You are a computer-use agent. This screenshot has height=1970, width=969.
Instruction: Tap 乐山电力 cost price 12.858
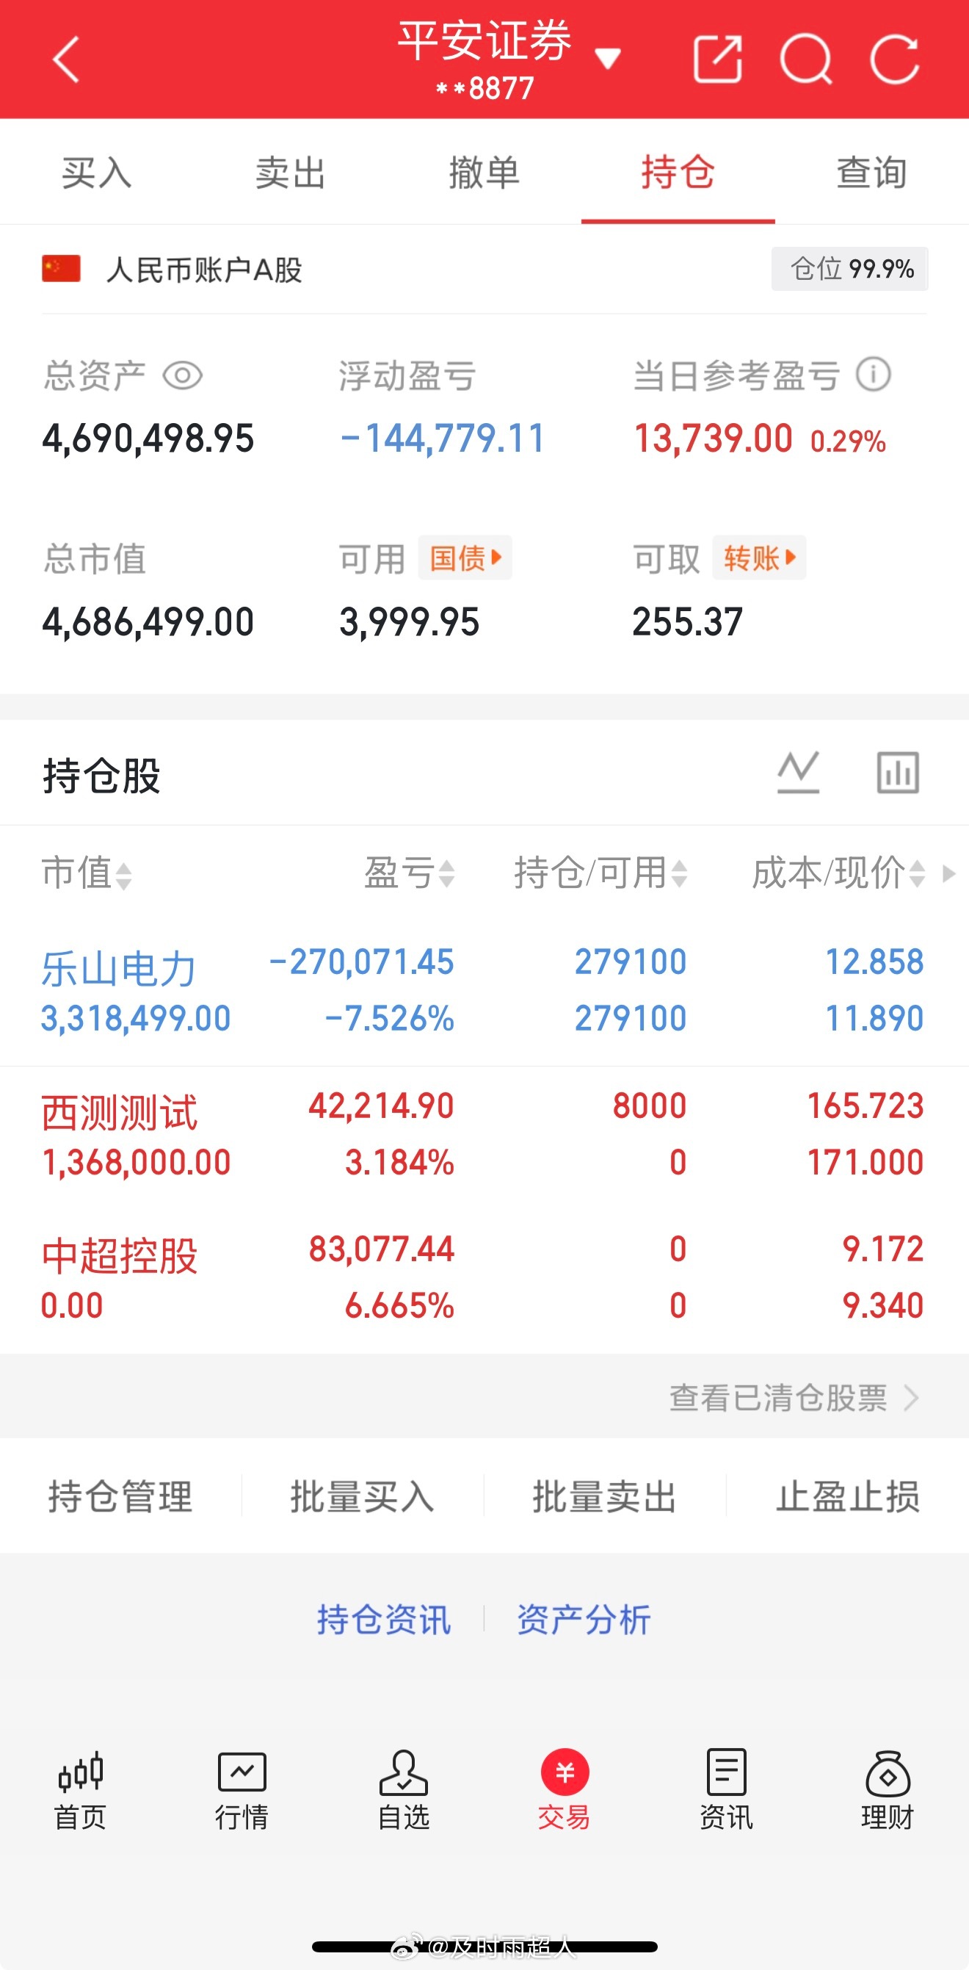(x=875, y=962)
